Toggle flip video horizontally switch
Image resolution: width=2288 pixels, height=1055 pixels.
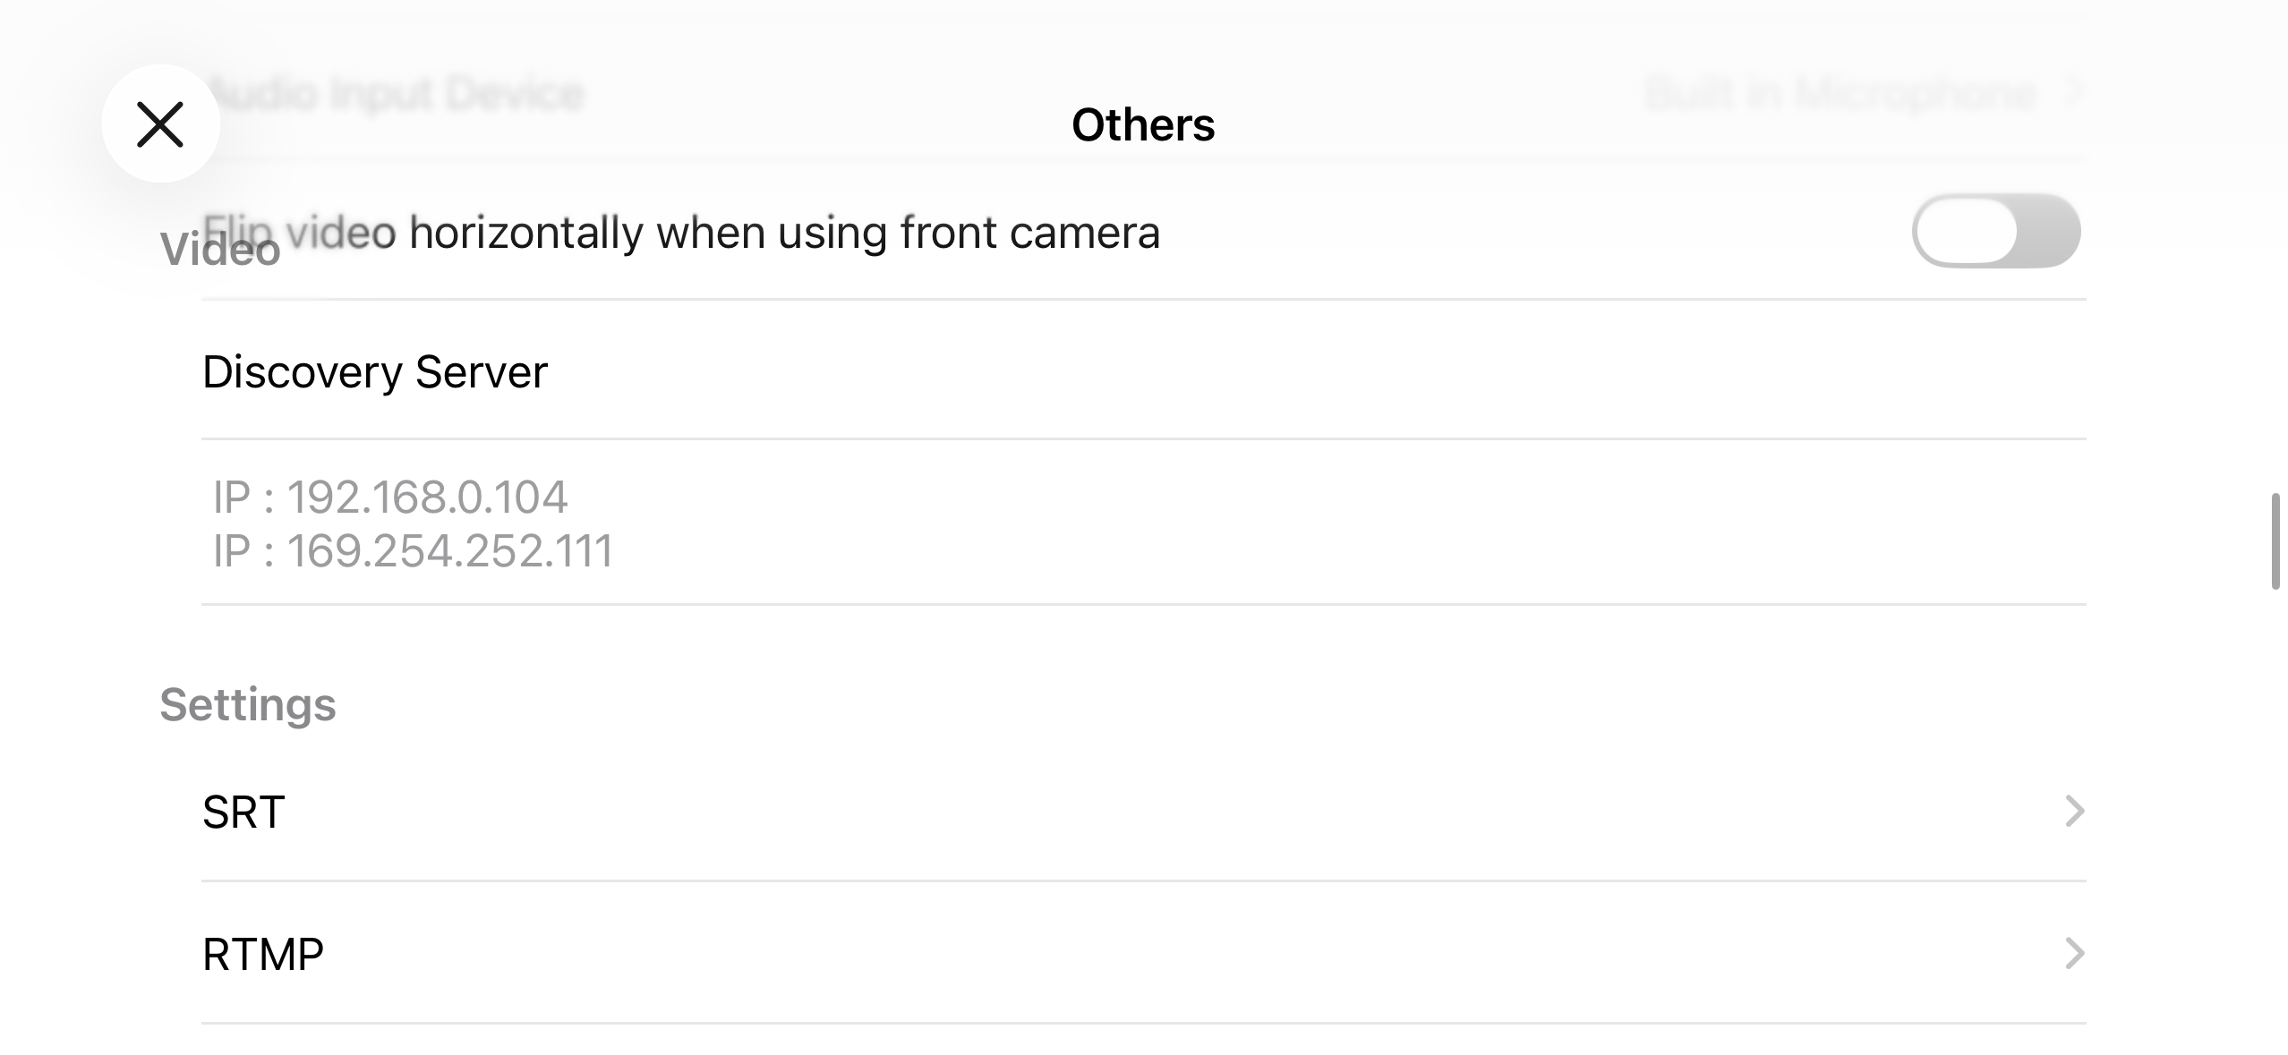(1995, 231)
